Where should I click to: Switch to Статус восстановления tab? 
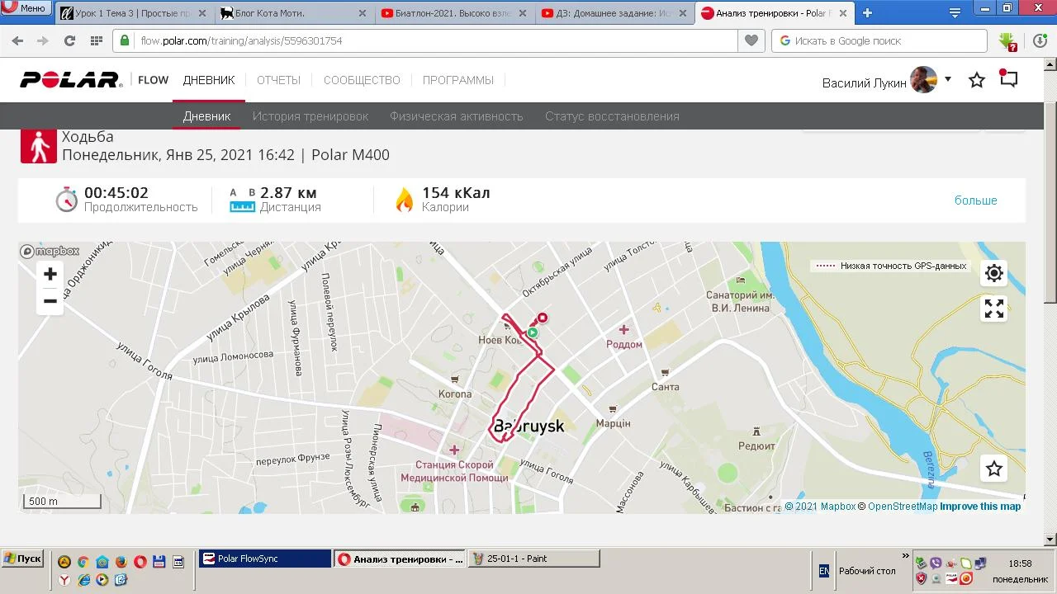coord(612,116)
